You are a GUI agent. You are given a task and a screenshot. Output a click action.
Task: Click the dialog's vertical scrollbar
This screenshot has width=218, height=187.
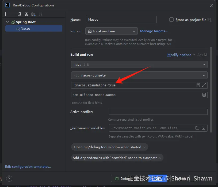(x=211, y=90)
